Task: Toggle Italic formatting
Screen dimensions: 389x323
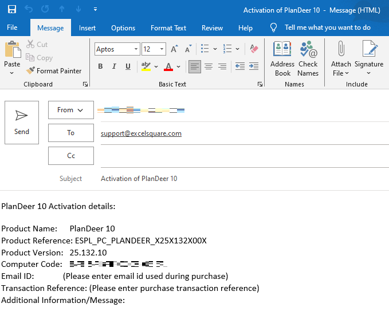Action: pyautogui.click(x=115, y=66)
